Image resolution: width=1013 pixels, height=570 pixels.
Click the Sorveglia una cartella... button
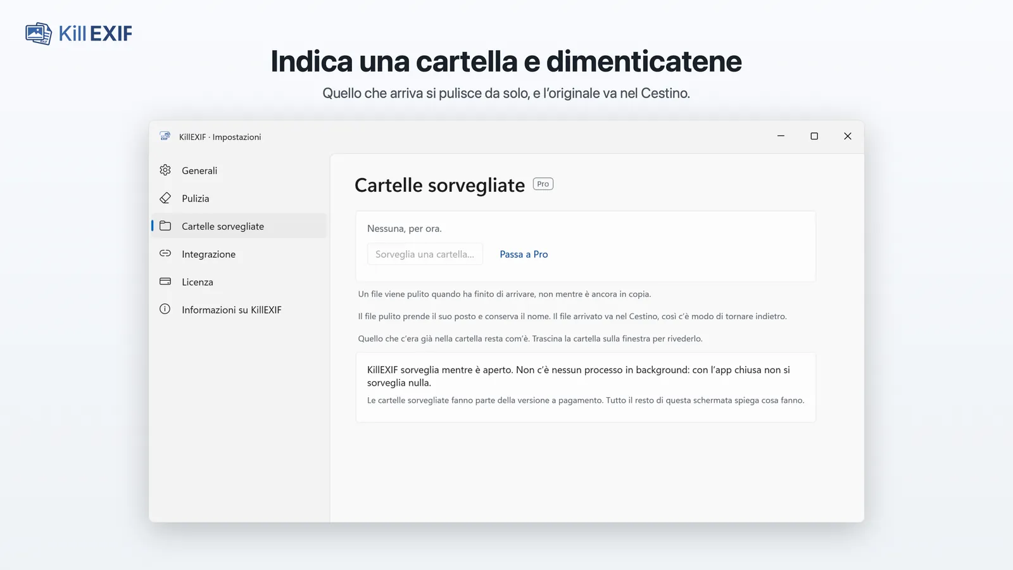point(425,254)
